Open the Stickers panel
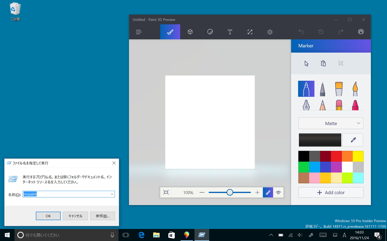This screenshot has height=241, width=387. pos(210,32)
